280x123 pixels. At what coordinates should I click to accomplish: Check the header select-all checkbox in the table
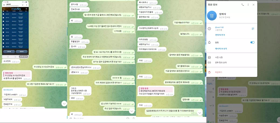pos(3,11)
